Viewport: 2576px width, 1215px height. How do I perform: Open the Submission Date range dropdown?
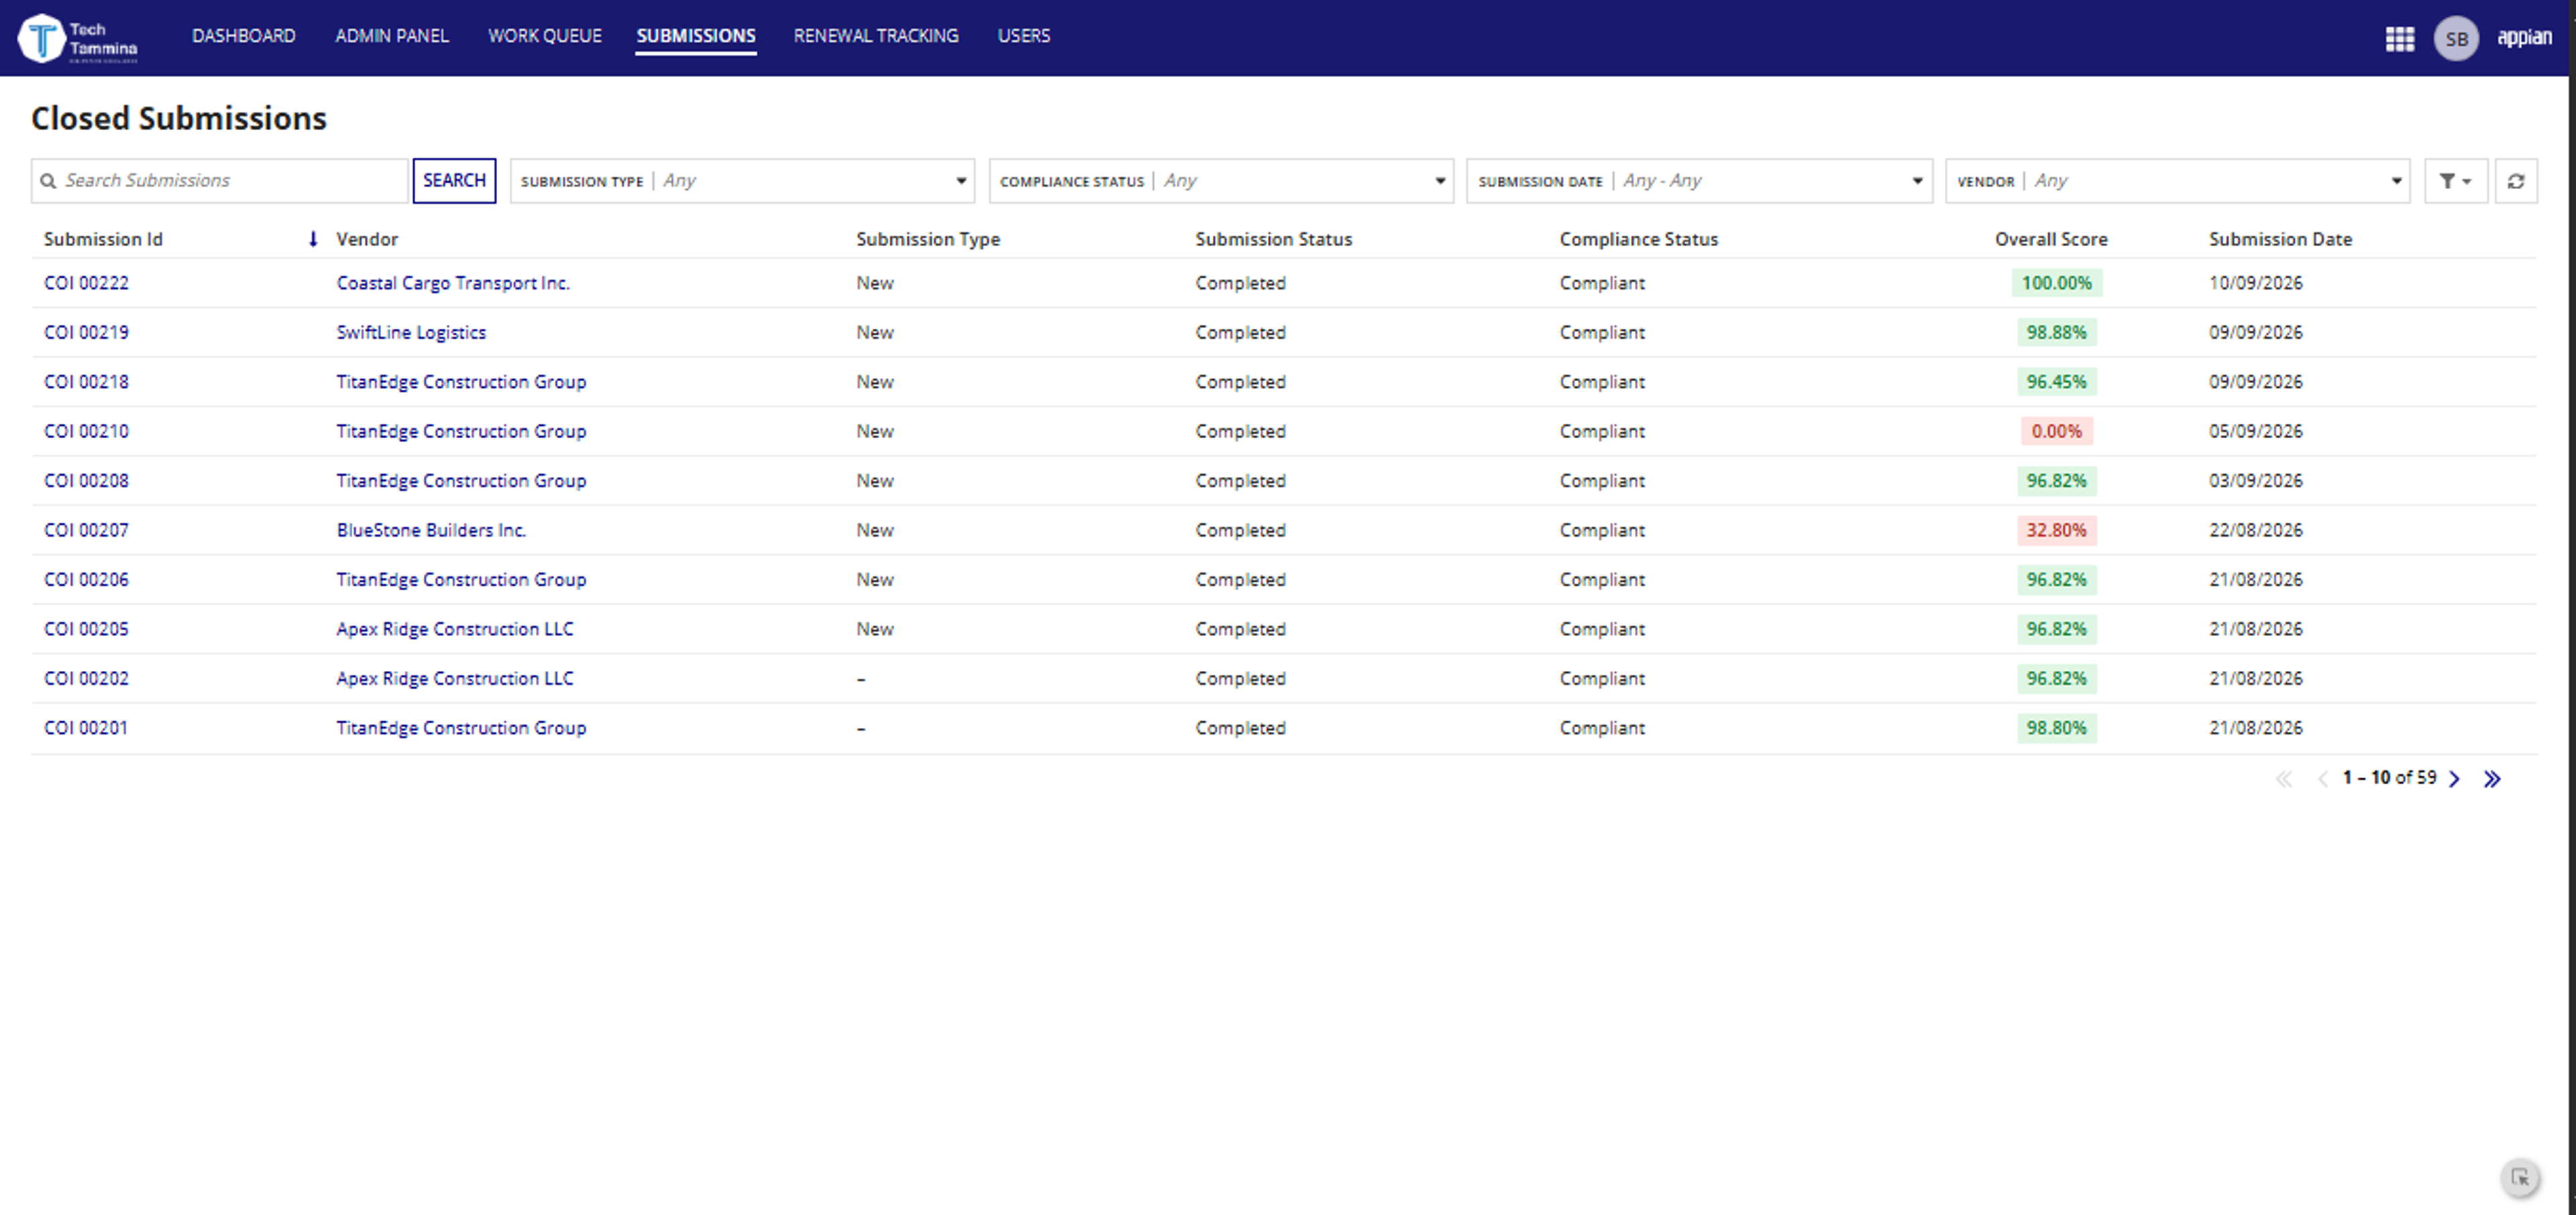[1699, 181]
